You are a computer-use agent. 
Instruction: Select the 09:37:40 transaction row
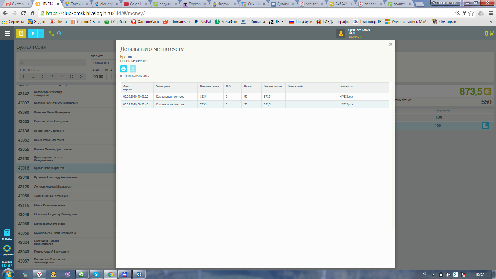click(254, 104)
